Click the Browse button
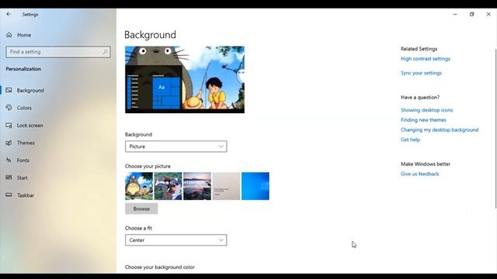This screenshot has height=279, width=497. click(141, 208)
